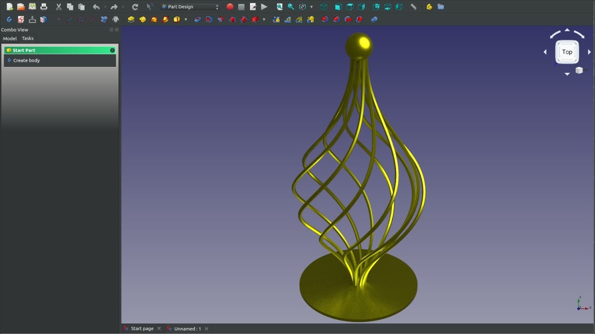This screenshot has height=334, width=595.
Task: Click the Create body link
Action: tap(26, 60)
